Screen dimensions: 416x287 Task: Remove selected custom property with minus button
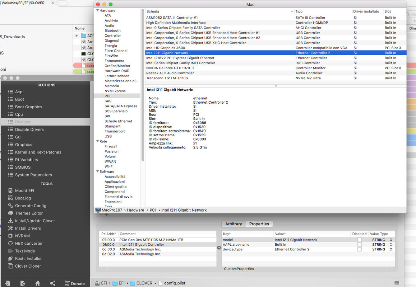tap(387, 269)
